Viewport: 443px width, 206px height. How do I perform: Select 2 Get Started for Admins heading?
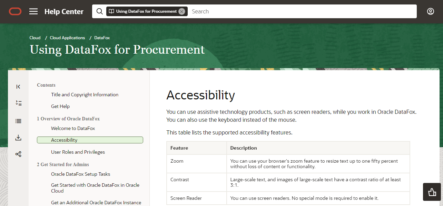(63, 164)
